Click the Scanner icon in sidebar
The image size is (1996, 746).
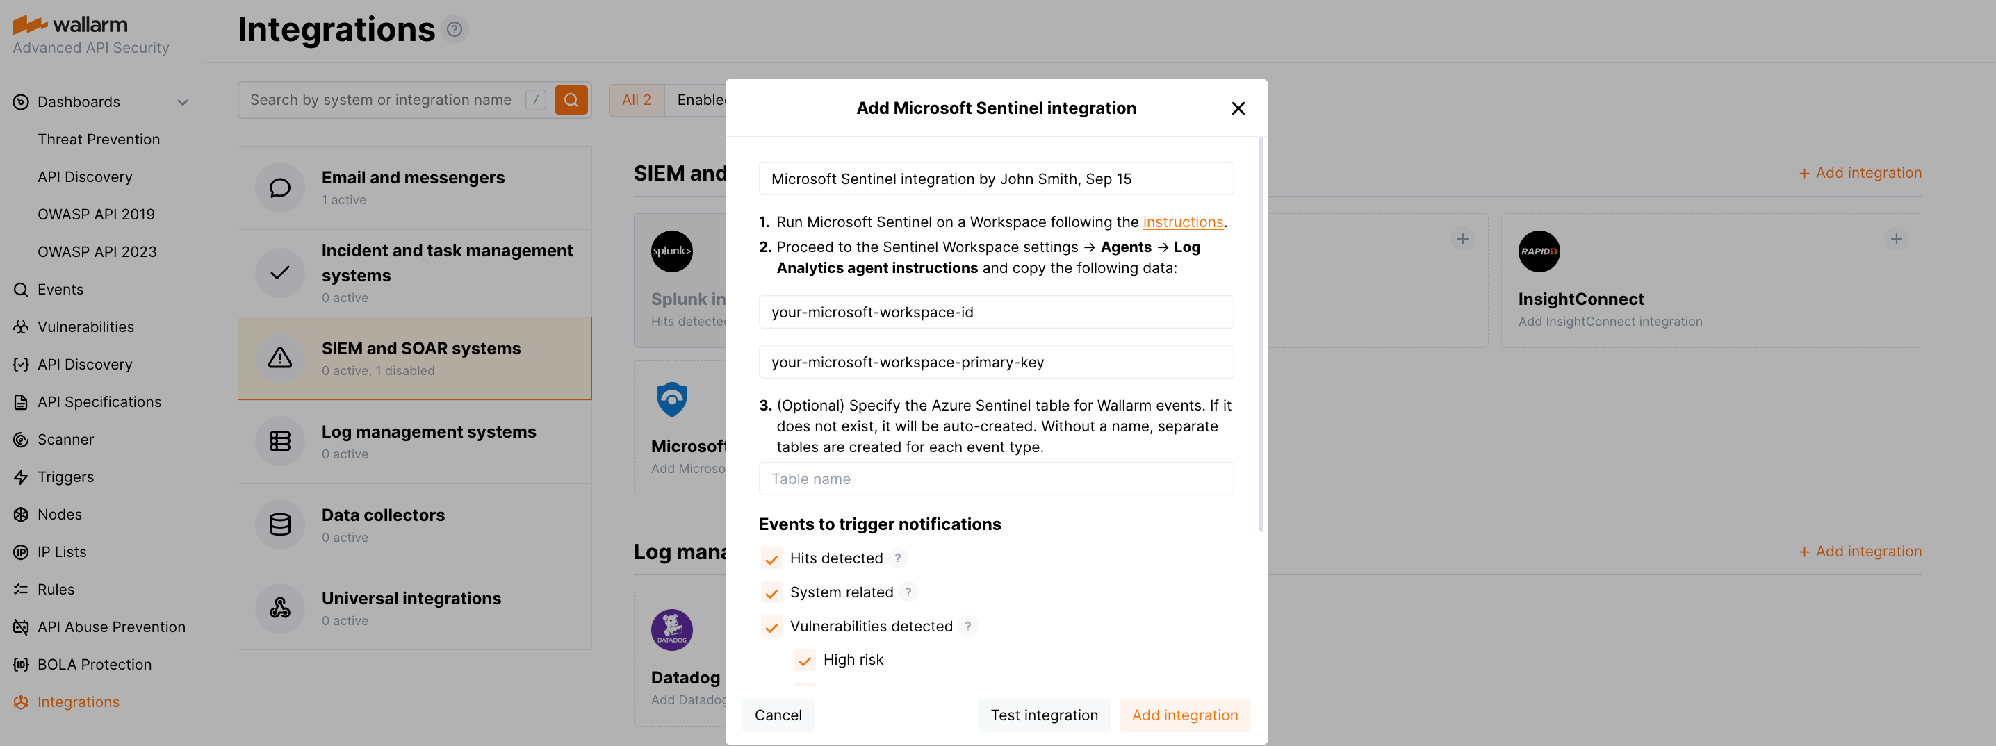20,439
